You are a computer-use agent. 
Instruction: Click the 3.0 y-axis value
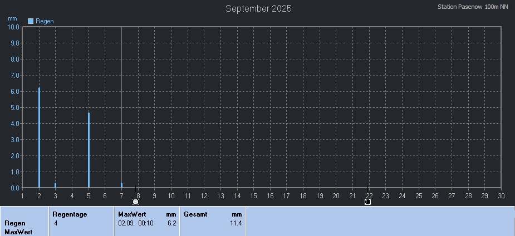pos(14,139)
